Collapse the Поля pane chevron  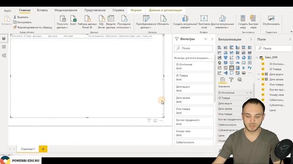(290, 39)
